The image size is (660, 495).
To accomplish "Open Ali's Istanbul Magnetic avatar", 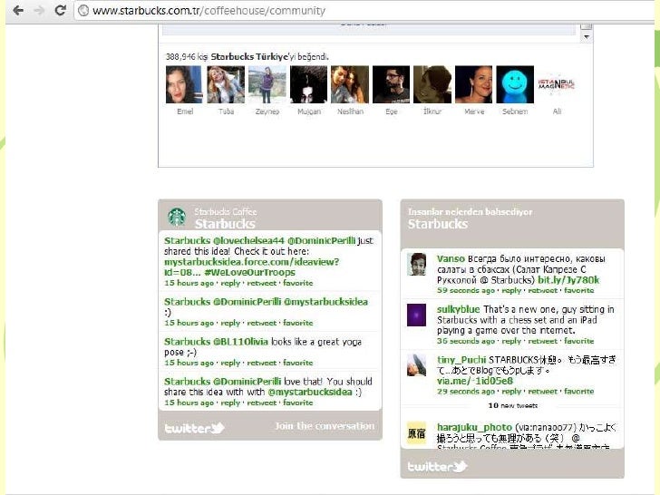I will (556, 84).
